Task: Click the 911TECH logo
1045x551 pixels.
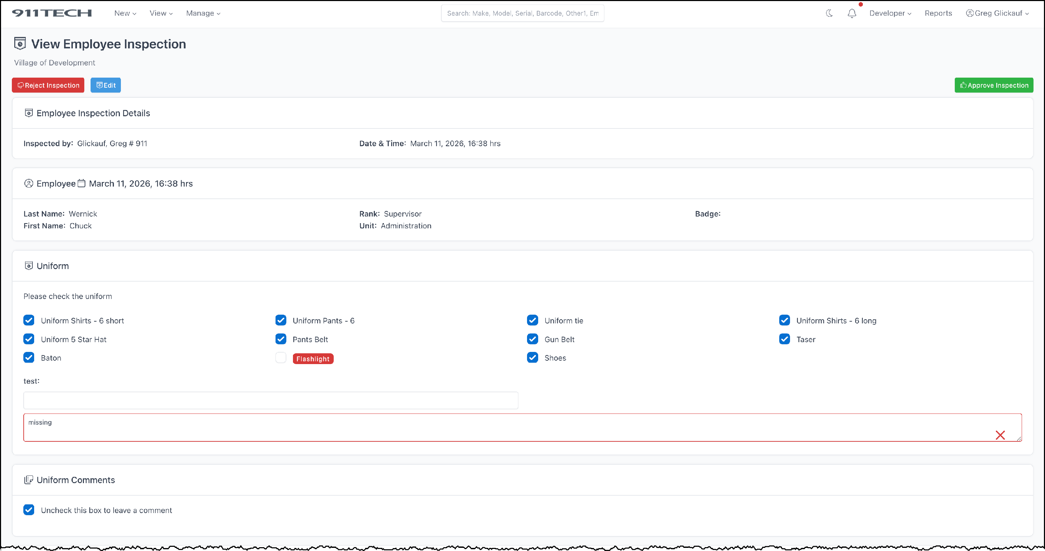Action: [x=52, y=13]
